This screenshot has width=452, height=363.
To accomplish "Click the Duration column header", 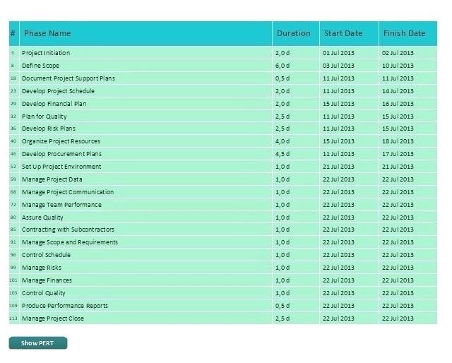I will tap(293, 33).
